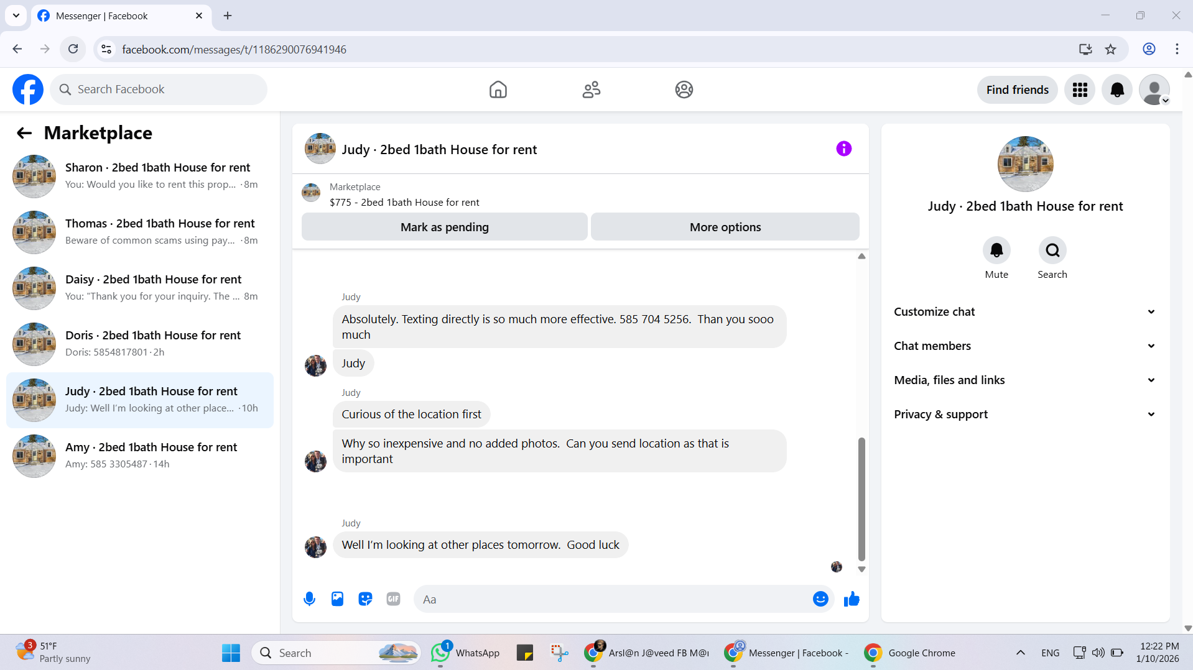
Task: Open Chrome three-dot menu
Action: tap(1177, 49)
